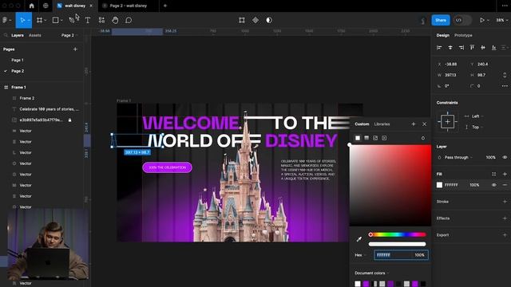Toggle constrain proportions link icon

coord(505,75)
